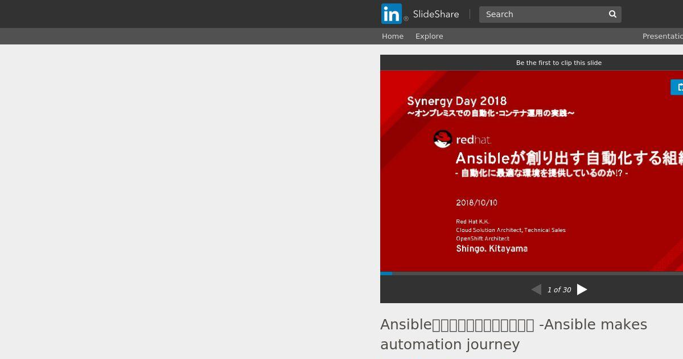The height and width of the screenshot is (359, 683).
Task: Click the Synergy Day 2018 slide image
Action: point(532,171)
